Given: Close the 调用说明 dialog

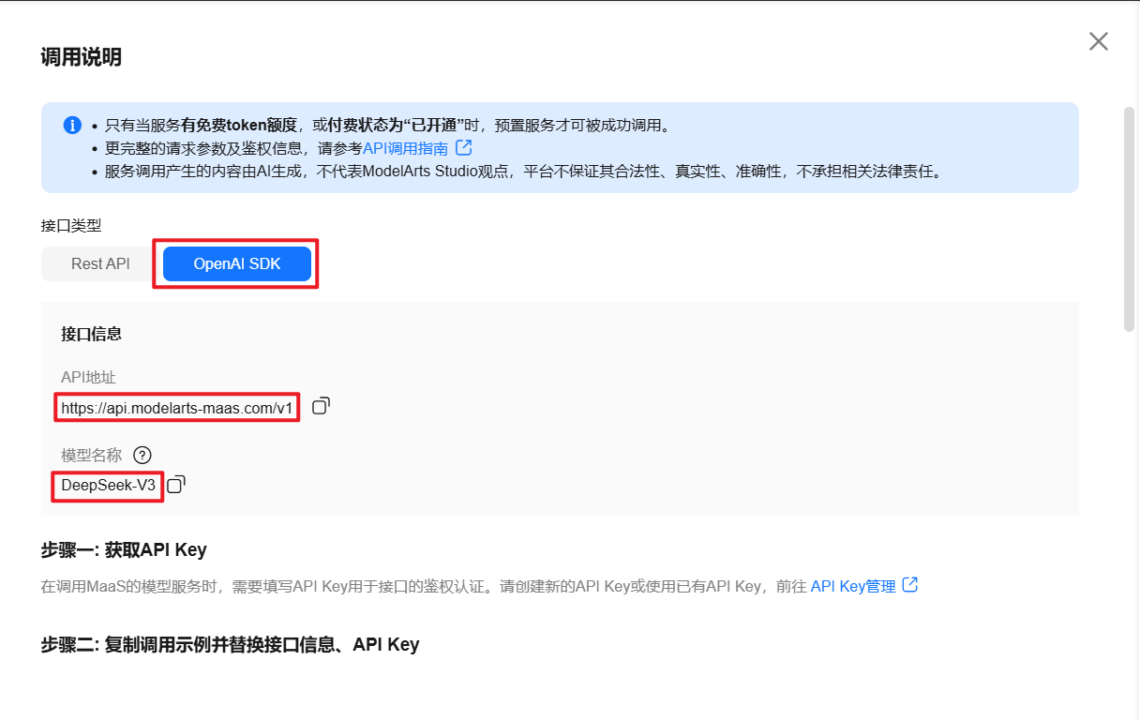Looking at the screenshot, I should click(x=1098, y=41).
